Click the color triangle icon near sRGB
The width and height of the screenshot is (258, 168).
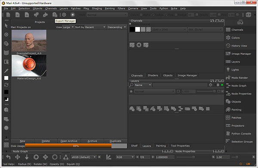pos(66,157)
